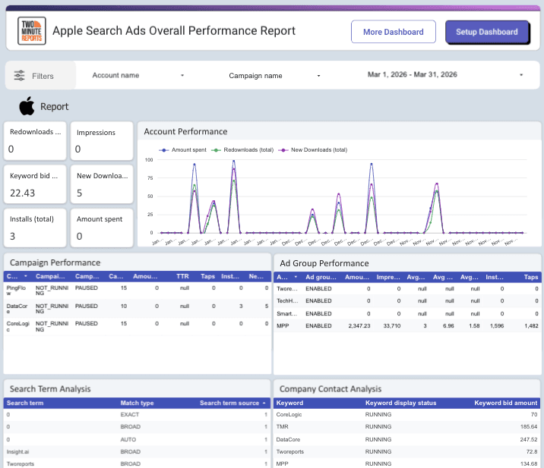Click the Smart... ad group row
The height and width of the screenshot is (468, 544).
pyautogui.click(x=407, y=313)
